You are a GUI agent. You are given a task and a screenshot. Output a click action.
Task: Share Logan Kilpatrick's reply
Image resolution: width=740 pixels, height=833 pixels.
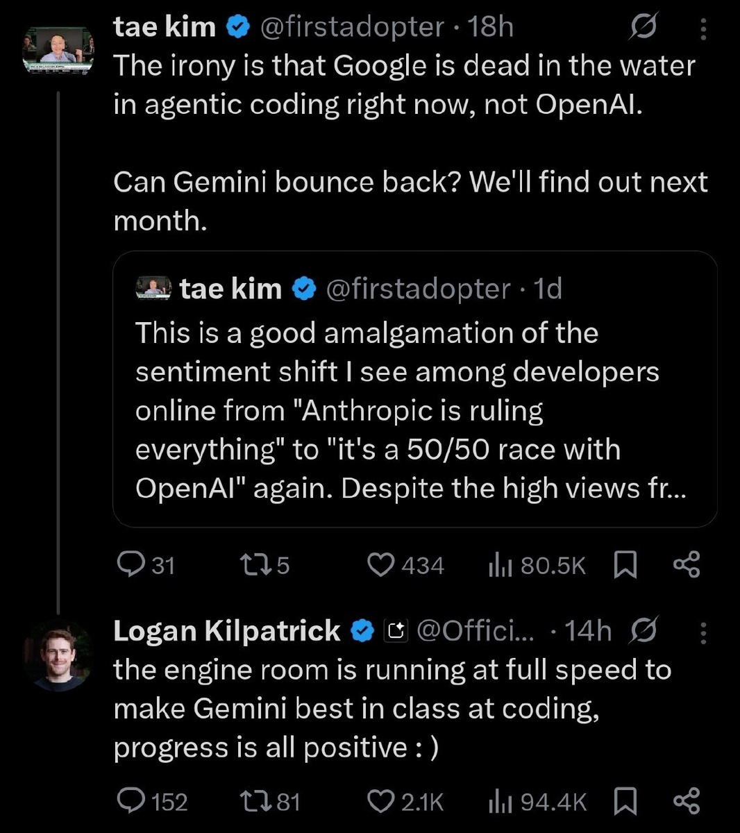(x=687, y=802)
